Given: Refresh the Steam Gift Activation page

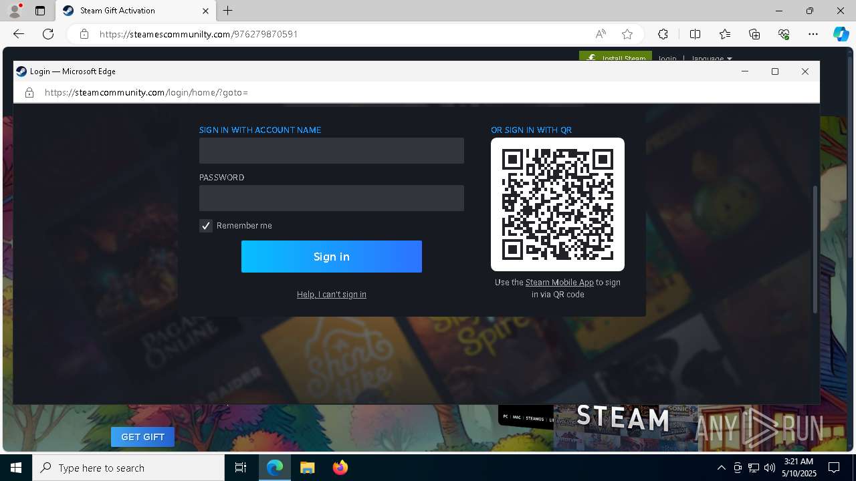Looking at the screenshot, I should coord(48,34).
